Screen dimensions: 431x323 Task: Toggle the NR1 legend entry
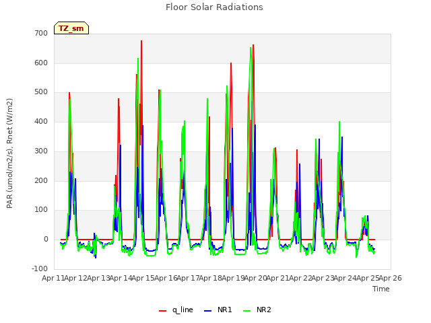[218, 310]
